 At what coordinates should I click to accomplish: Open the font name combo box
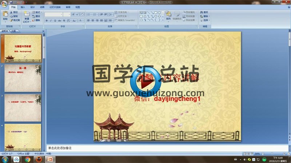[53, 14]
